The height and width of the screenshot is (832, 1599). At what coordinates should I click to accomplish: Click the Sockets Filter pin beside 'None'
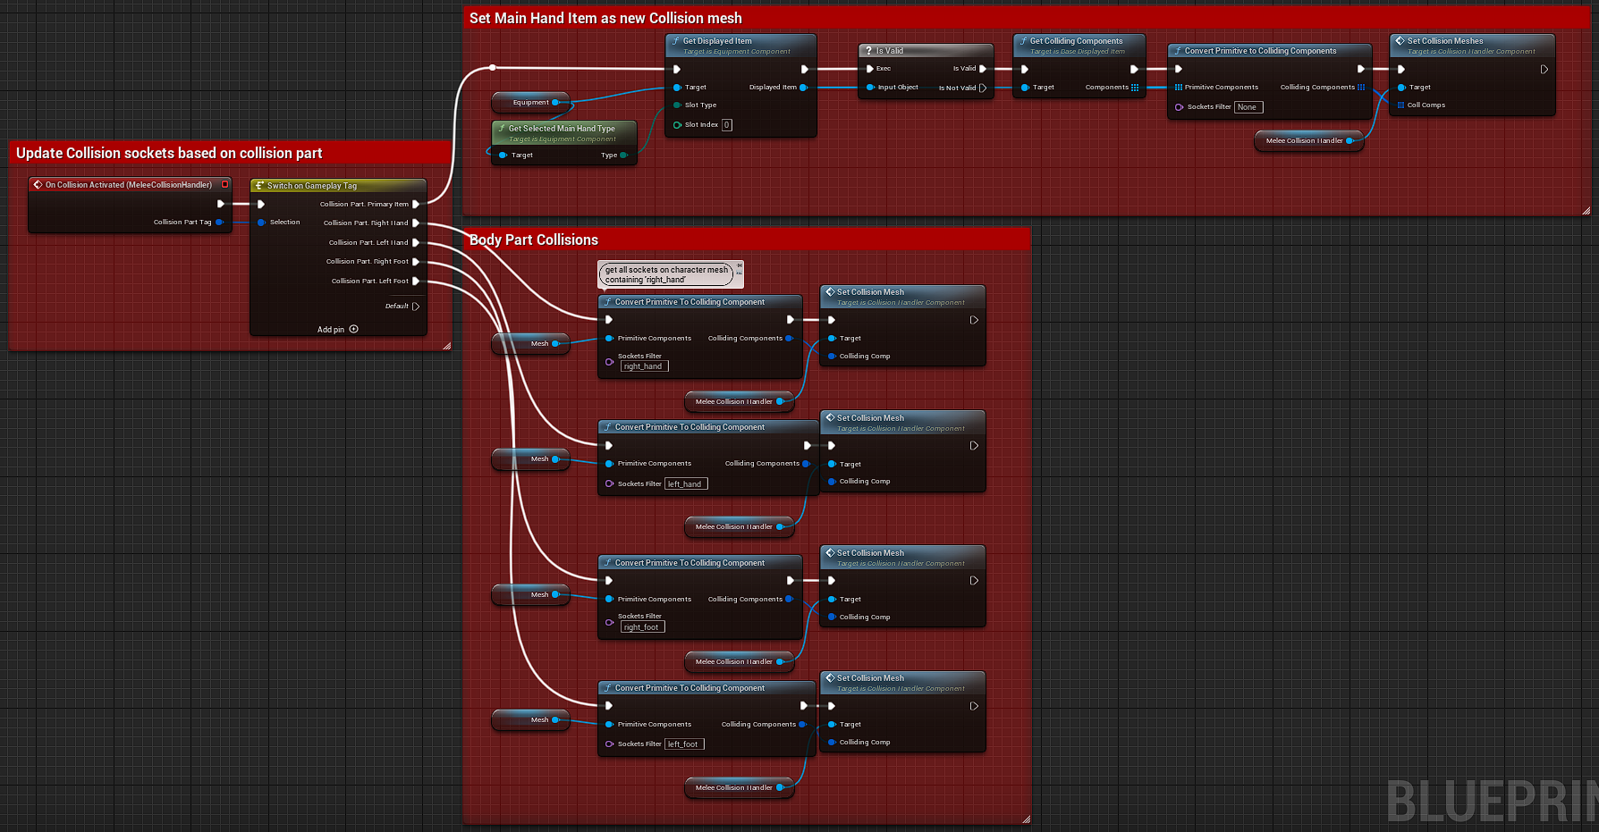click(x=1179, y=107)
